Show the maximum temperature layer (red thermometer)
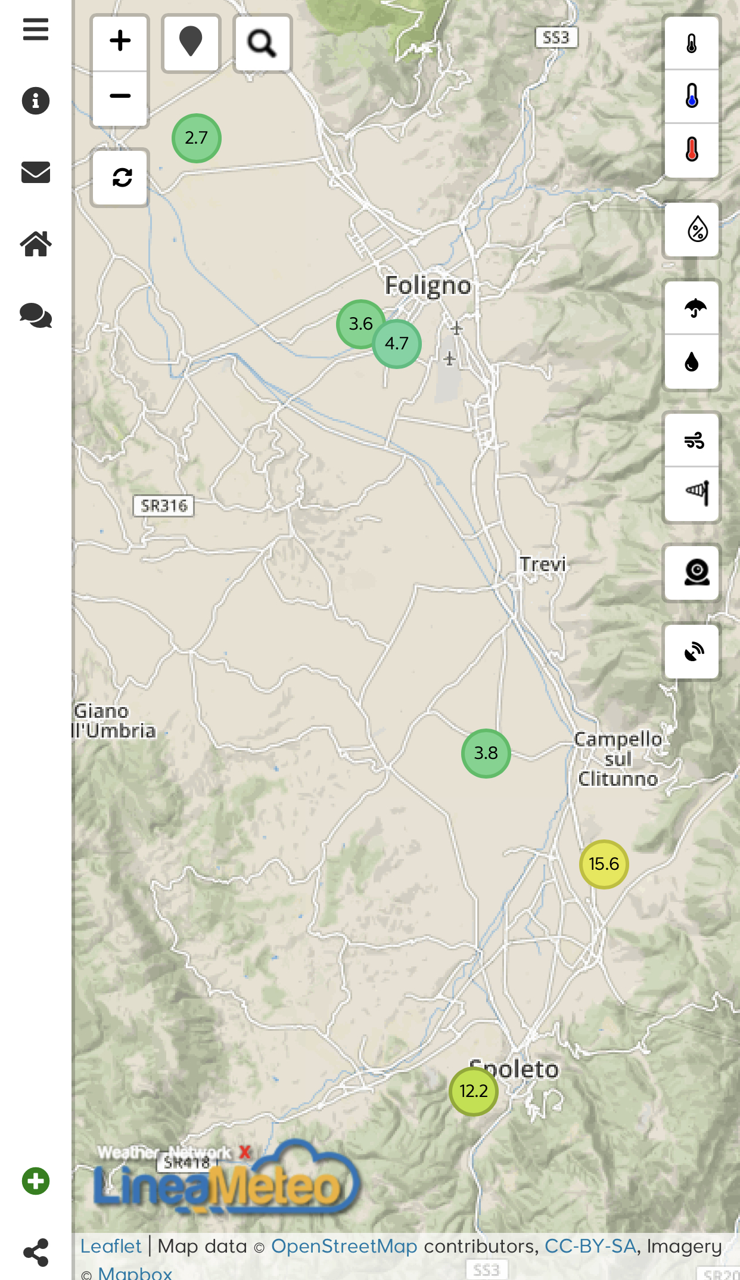The width and height of the screenshot is (740, 1280). point(692,150)
